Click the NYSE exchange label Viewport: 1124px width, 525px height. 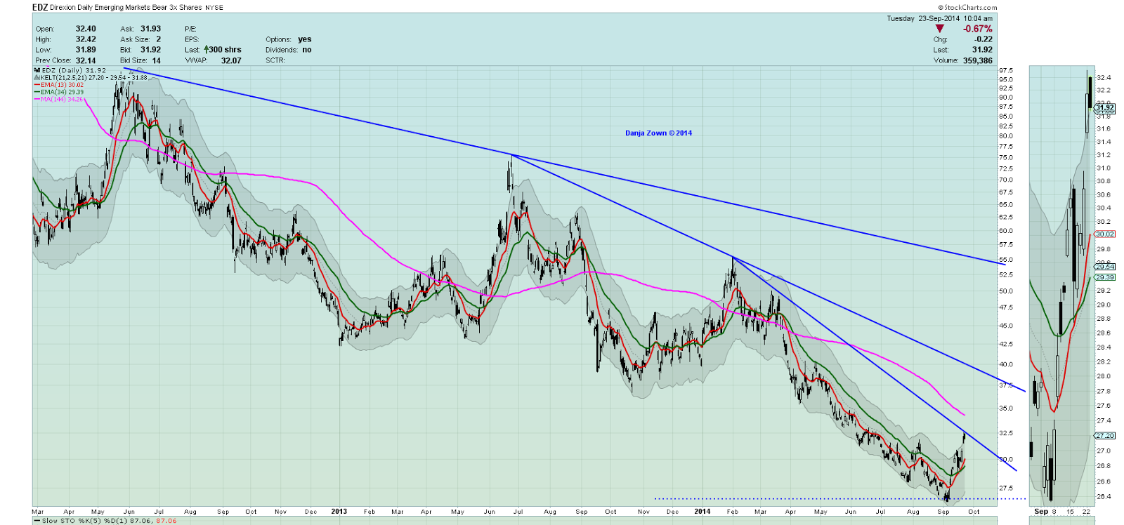(214, 8)
